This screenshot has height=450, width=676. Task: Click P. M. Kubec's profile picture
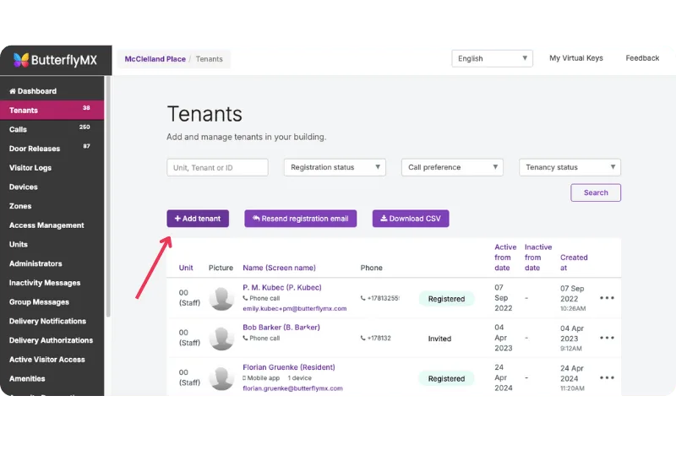221,298
